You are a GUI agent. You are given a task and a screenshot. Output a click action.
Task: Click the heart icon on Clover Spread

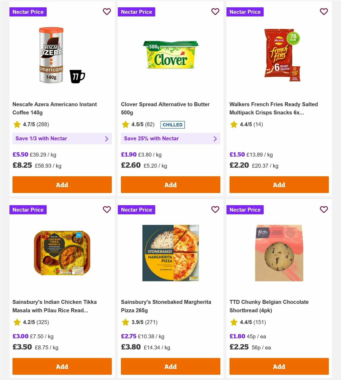click(x=215, y=12)
